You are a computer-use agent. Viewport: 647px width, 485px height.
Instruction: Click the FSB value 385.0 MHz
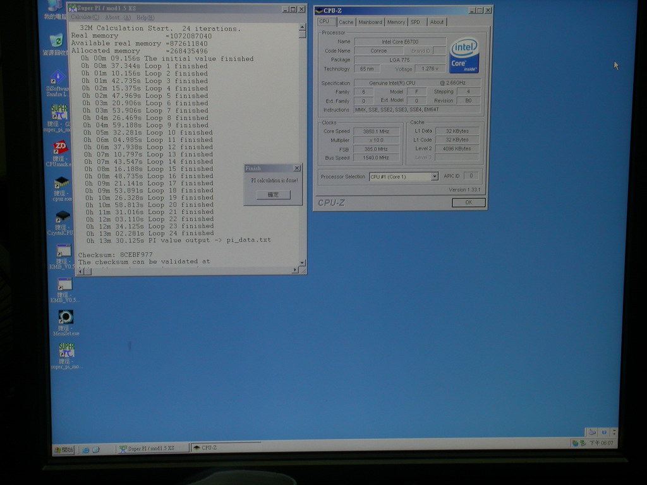click(x=377, y=149)
